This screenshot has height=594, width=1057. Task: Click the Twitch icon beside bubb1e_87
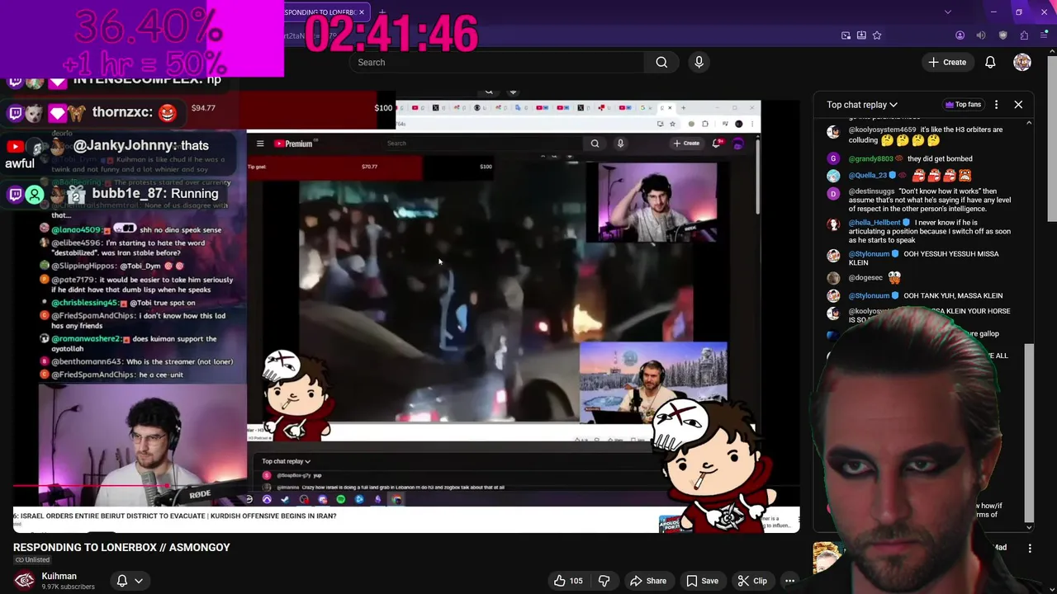click(x=15, y=194)
